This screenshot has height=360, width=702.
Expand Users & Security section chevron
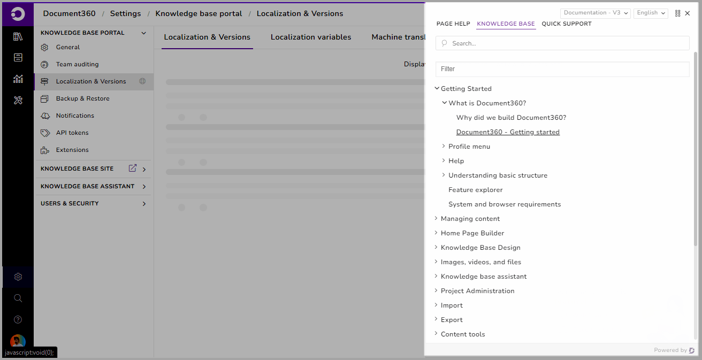pos(144,204)
